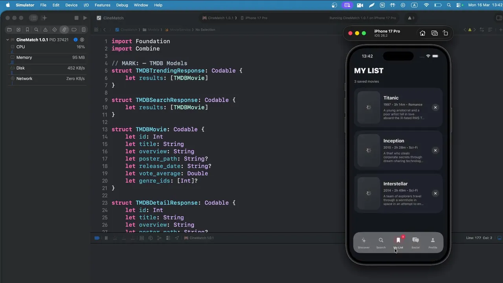Image resolution: width=503 pixels, height=283 pixels.
Task: Remove Interstellar from My List
Action: click(435, 193)
